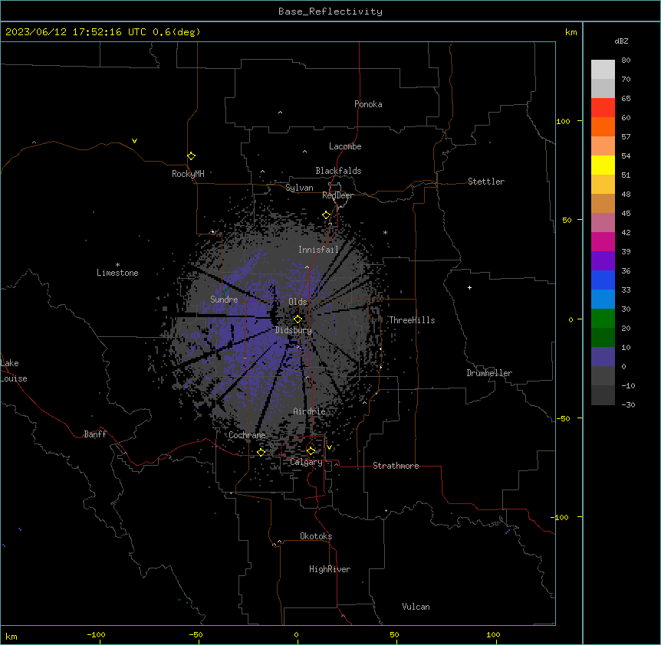Click the Cochrane town label
Viewport: 661px width, 645px height.
pos(247,435)
